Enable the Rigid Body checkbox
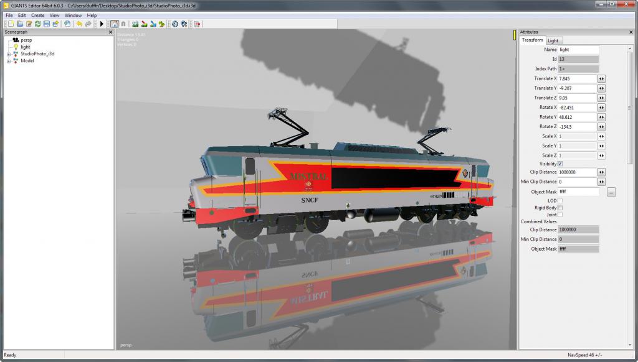The image size is (638, 362). pyautogui.click(x=560, y=208)
